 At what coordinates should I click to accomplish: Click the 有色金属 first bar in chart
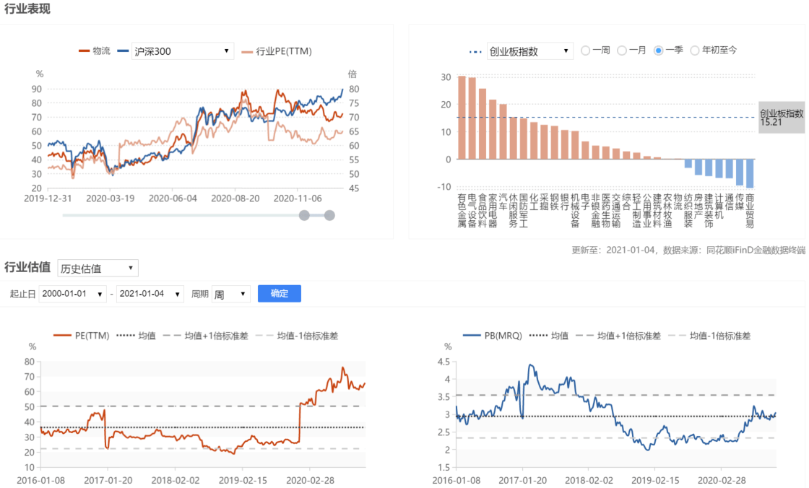click(462, 118)
